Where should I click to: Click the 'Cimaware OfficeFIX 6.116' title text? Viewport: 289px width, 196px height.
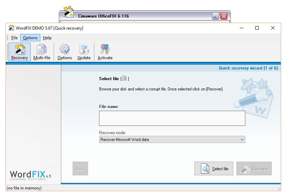(x=104, y=16)
